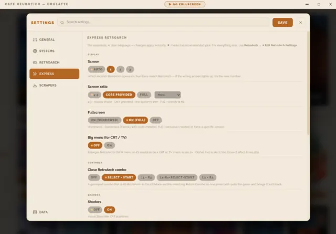Turn Shaders Off

95,209
